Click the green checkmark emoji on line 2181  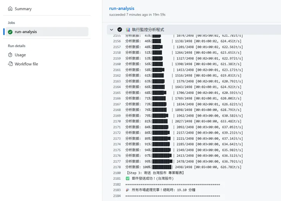[x=128, y=179]
